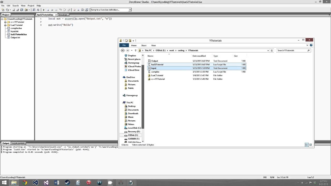The image size is (331, 186).
Task: Open the Explorer File ribbon tab
Action: click(x=124, y=45)
